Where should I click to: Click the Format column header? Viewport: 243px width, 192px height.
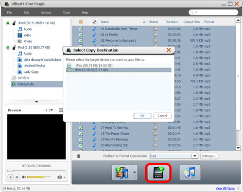pos(209,22)
